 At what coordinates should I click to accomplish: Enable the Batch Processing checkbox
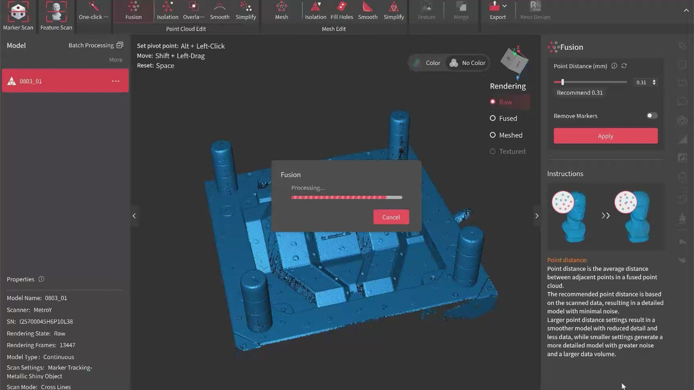(x=120, y=45)
